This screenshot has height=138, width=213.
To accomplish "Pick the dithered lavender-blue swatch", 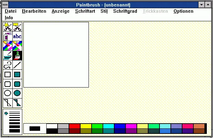I will (x=176, y=126).
